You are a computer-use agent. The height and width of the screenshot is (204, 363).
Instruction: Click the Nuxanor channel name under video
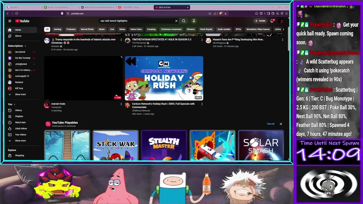55,46
